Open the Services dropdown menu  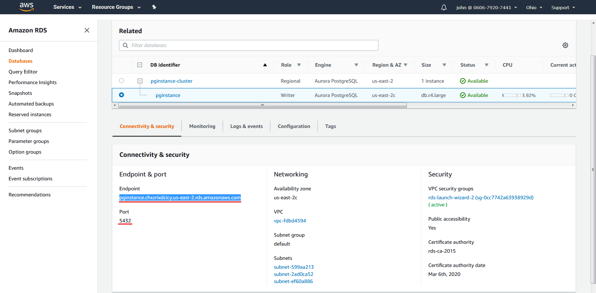(x=67, y=7)
